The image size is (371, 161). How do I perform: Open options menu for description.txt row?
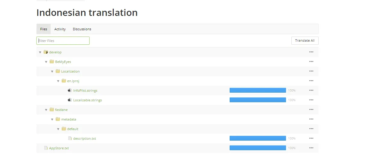311,139
